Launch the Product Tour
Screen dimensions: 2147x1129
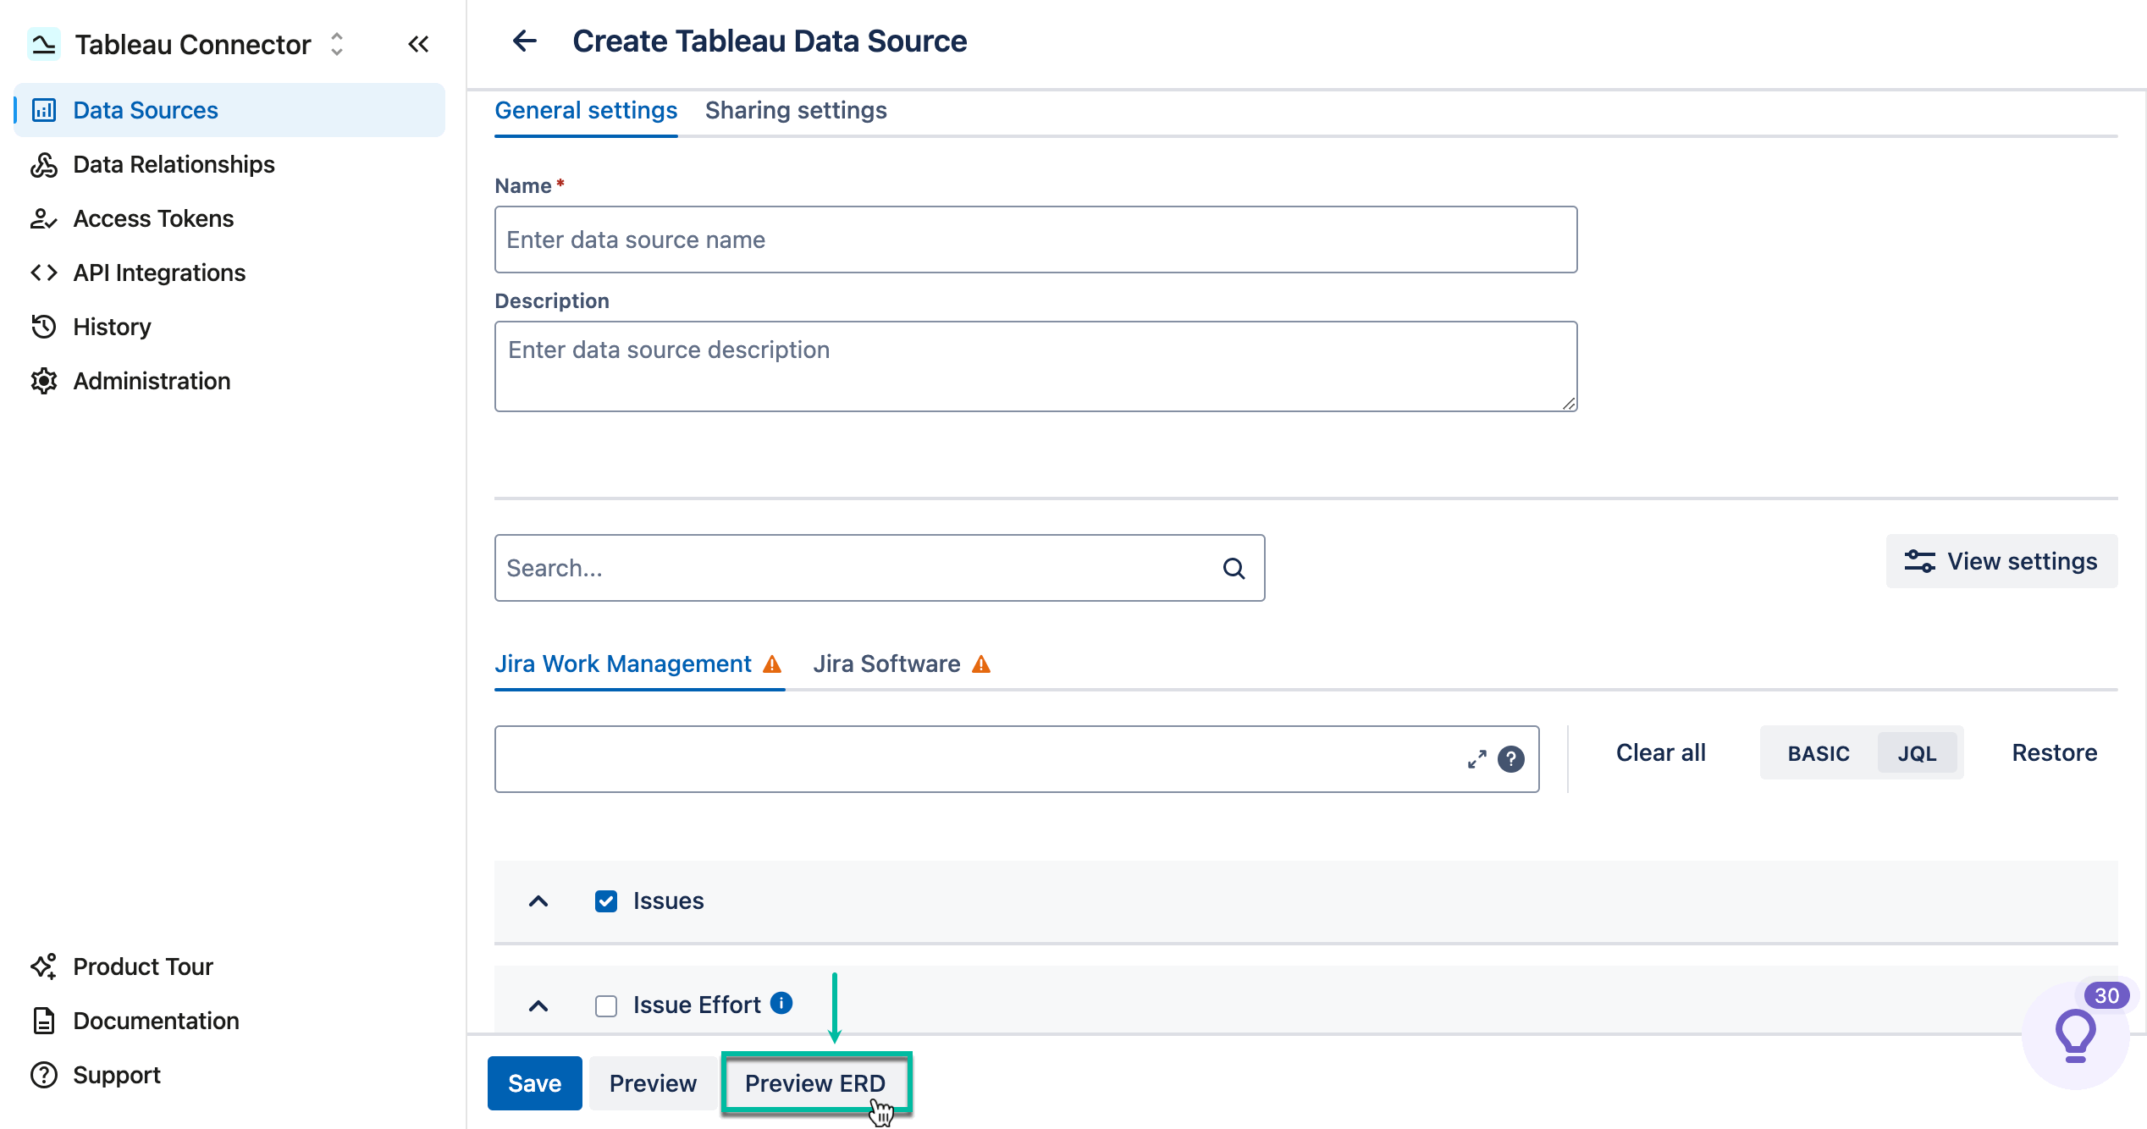[142, 967]
